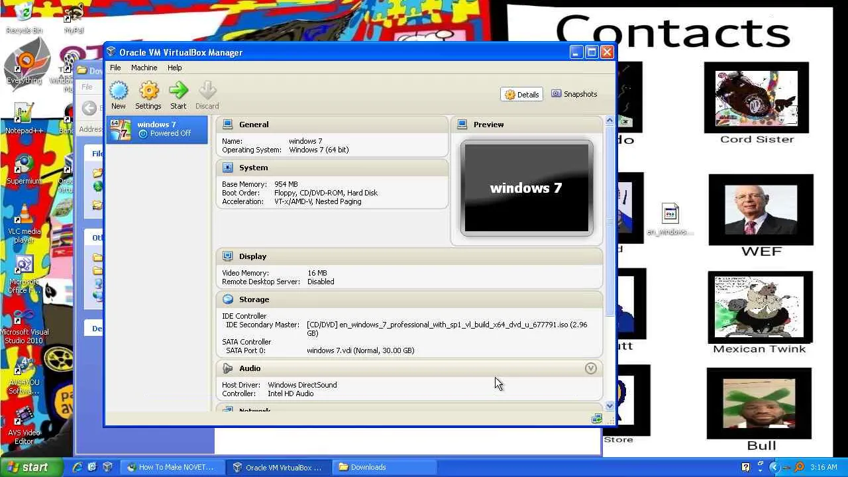Click the WEF contact thumbnail
The width and height of the screenshot is (848, 477).
click(x=761, y=210)
